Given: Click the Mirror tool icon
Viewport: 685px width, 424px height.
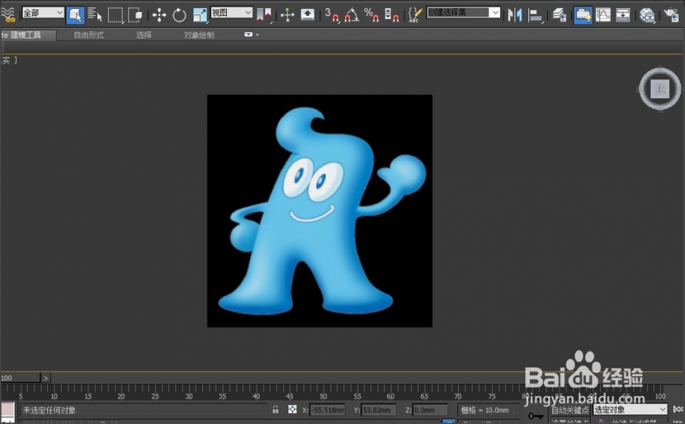Looking at the screenshot, I should tap(515, 15).
